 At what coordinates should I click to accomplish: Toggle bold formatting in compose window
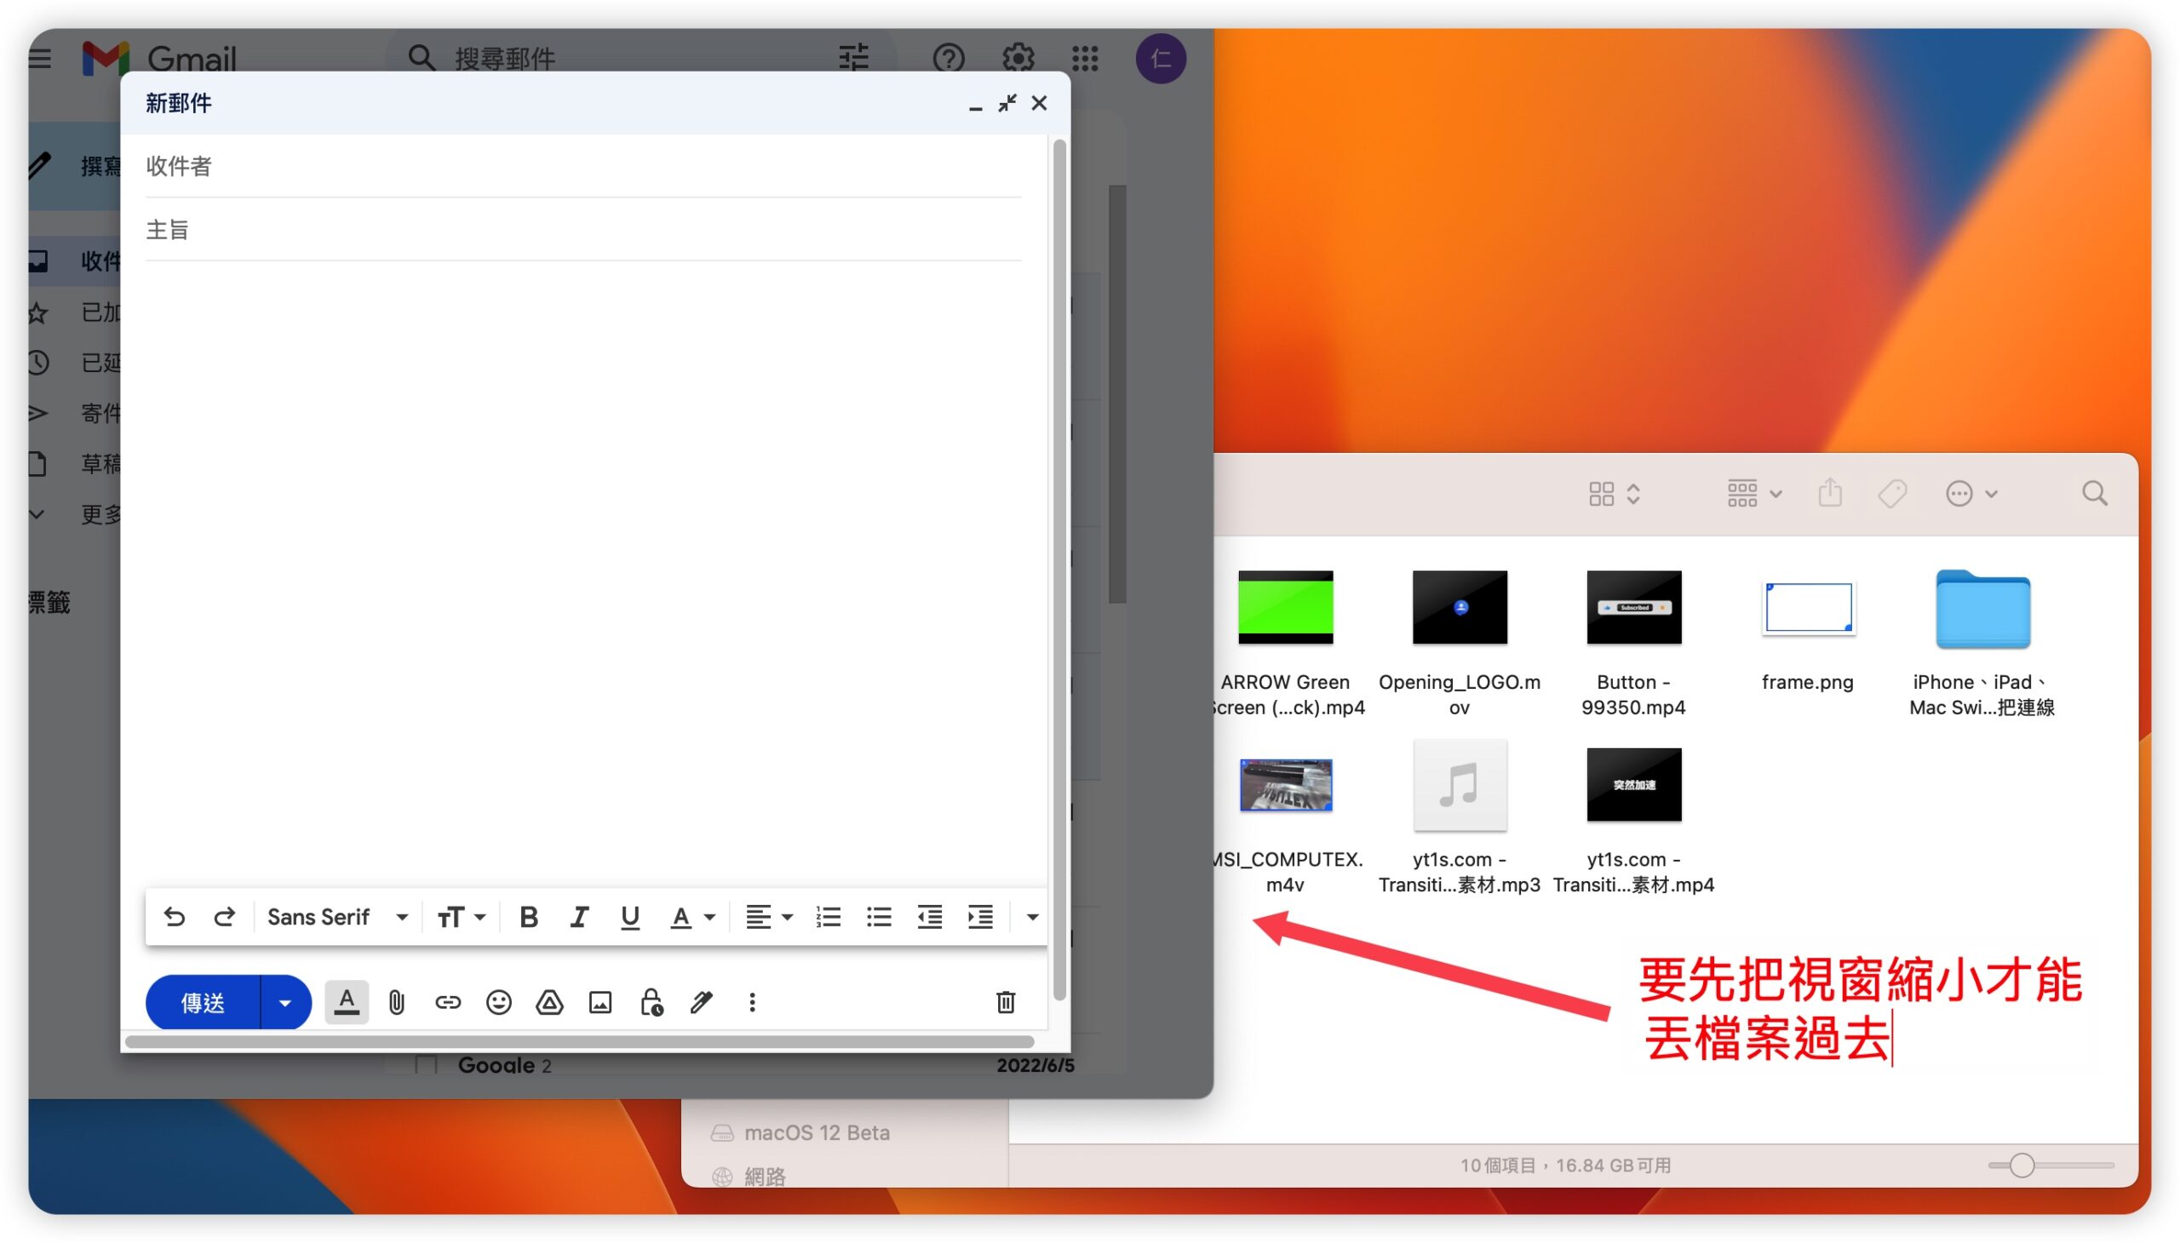[529, 917]
